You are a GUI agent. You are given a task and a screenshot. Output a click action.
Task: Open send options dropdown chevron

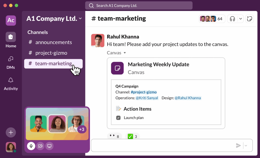246,146
